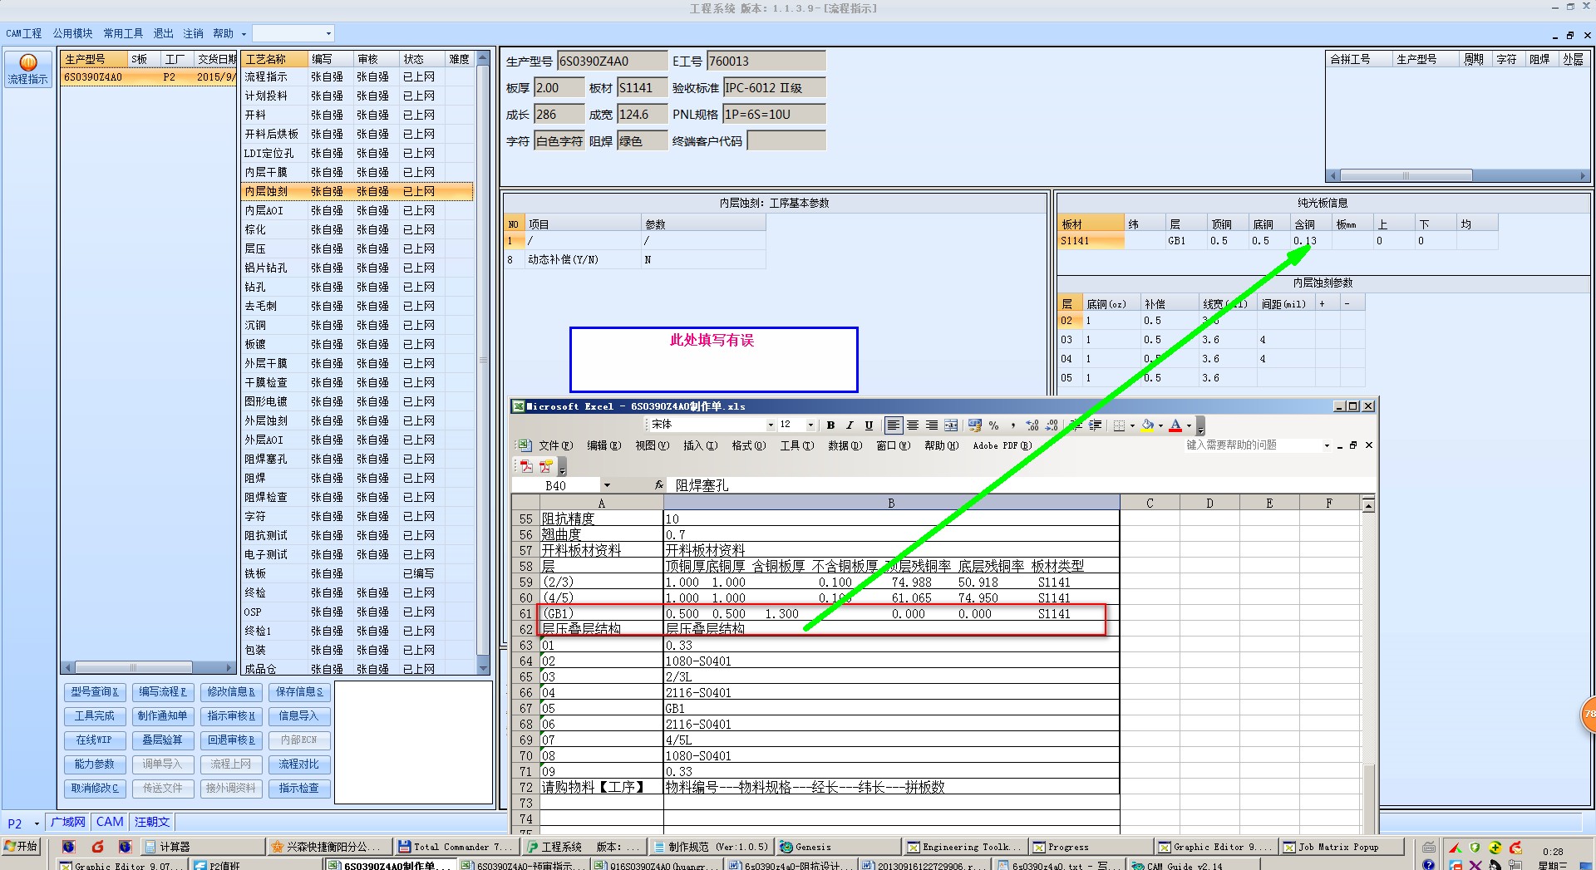This screenshot has width=1596, height=870.
Task: Open the Excel 文件(F) menu
Action: (x=555, y=445)
